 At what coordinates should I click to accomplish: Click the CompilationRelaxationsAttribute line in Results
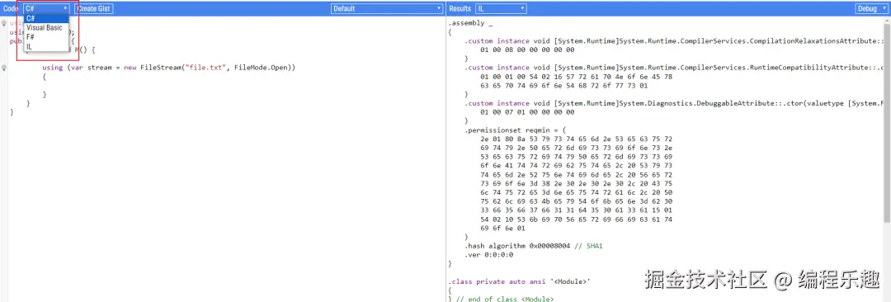[x=675, y=41]
